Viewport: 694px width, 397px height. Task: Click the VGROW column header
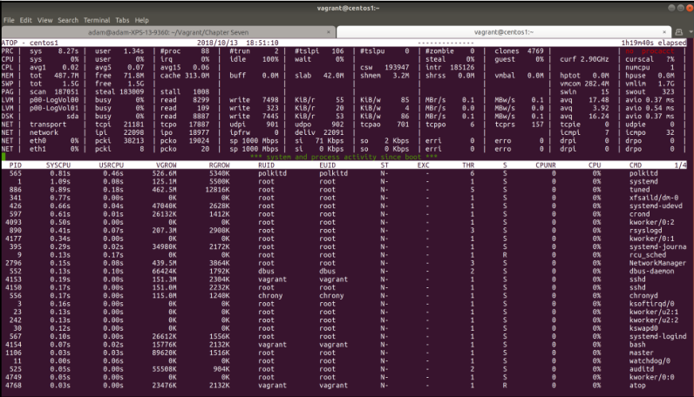click(167, 165)
